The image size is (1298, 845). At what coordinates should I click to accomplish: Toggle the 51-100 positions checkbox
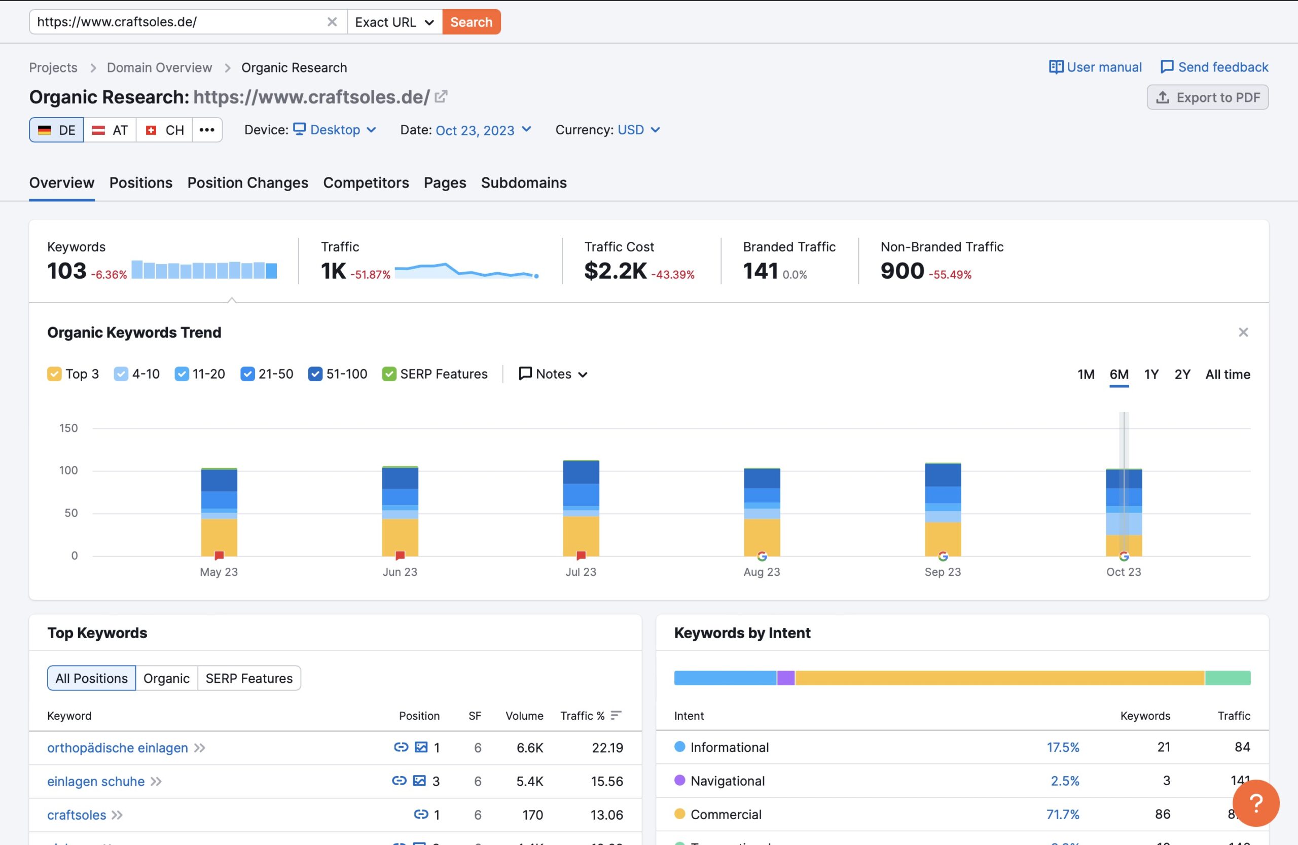[315, 374]
